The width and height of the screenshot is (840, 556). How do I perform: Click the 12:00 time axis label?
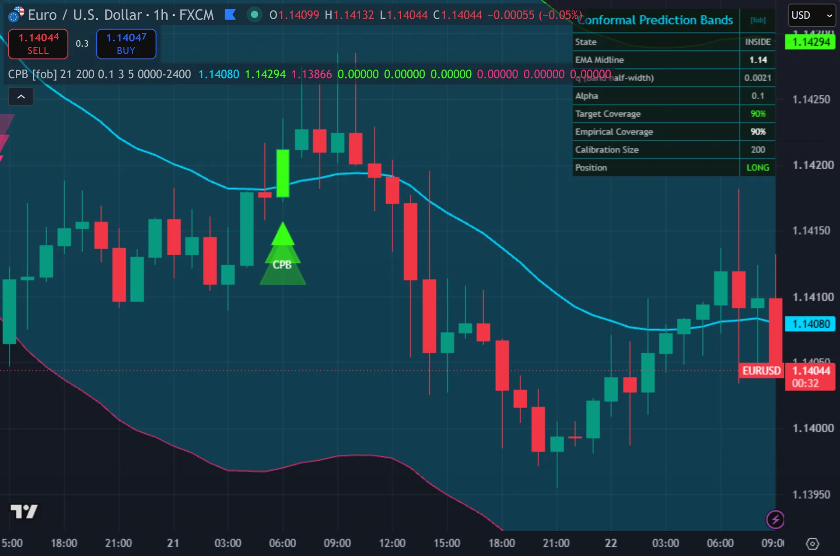392,543
